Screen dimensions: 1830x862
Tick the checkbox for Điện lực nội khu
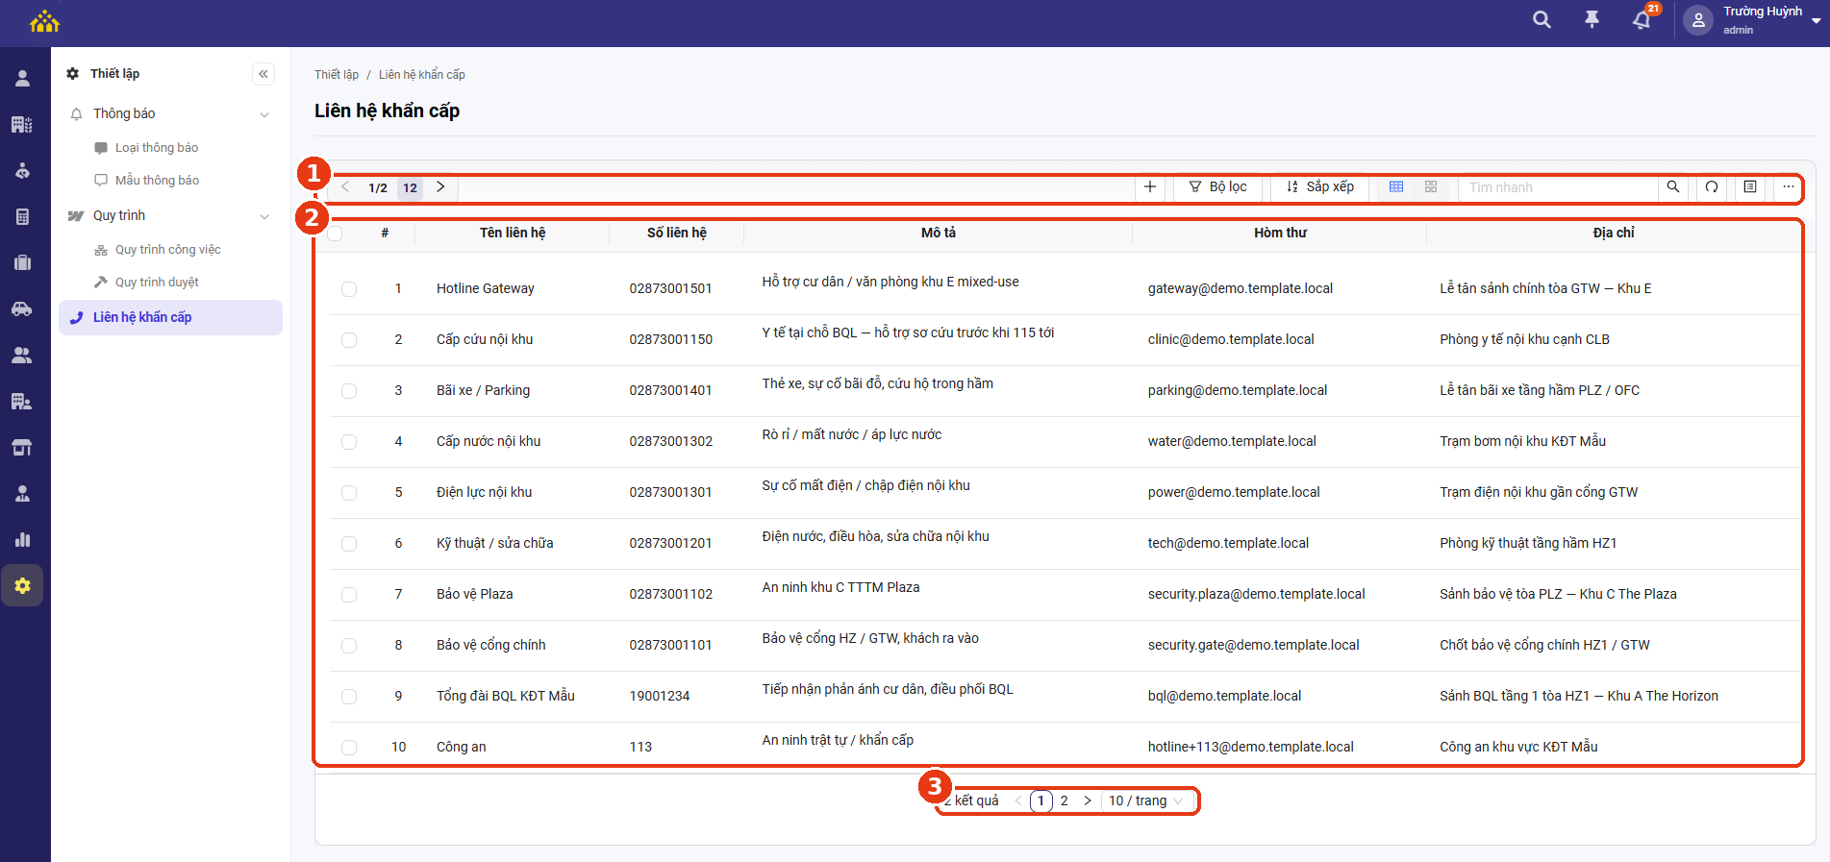coord(349,493)
